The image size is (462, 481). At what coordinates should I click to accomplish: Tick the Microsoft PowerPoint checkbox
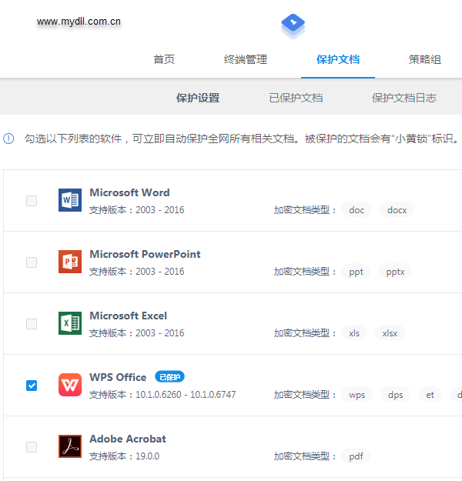tap(32, 262)
